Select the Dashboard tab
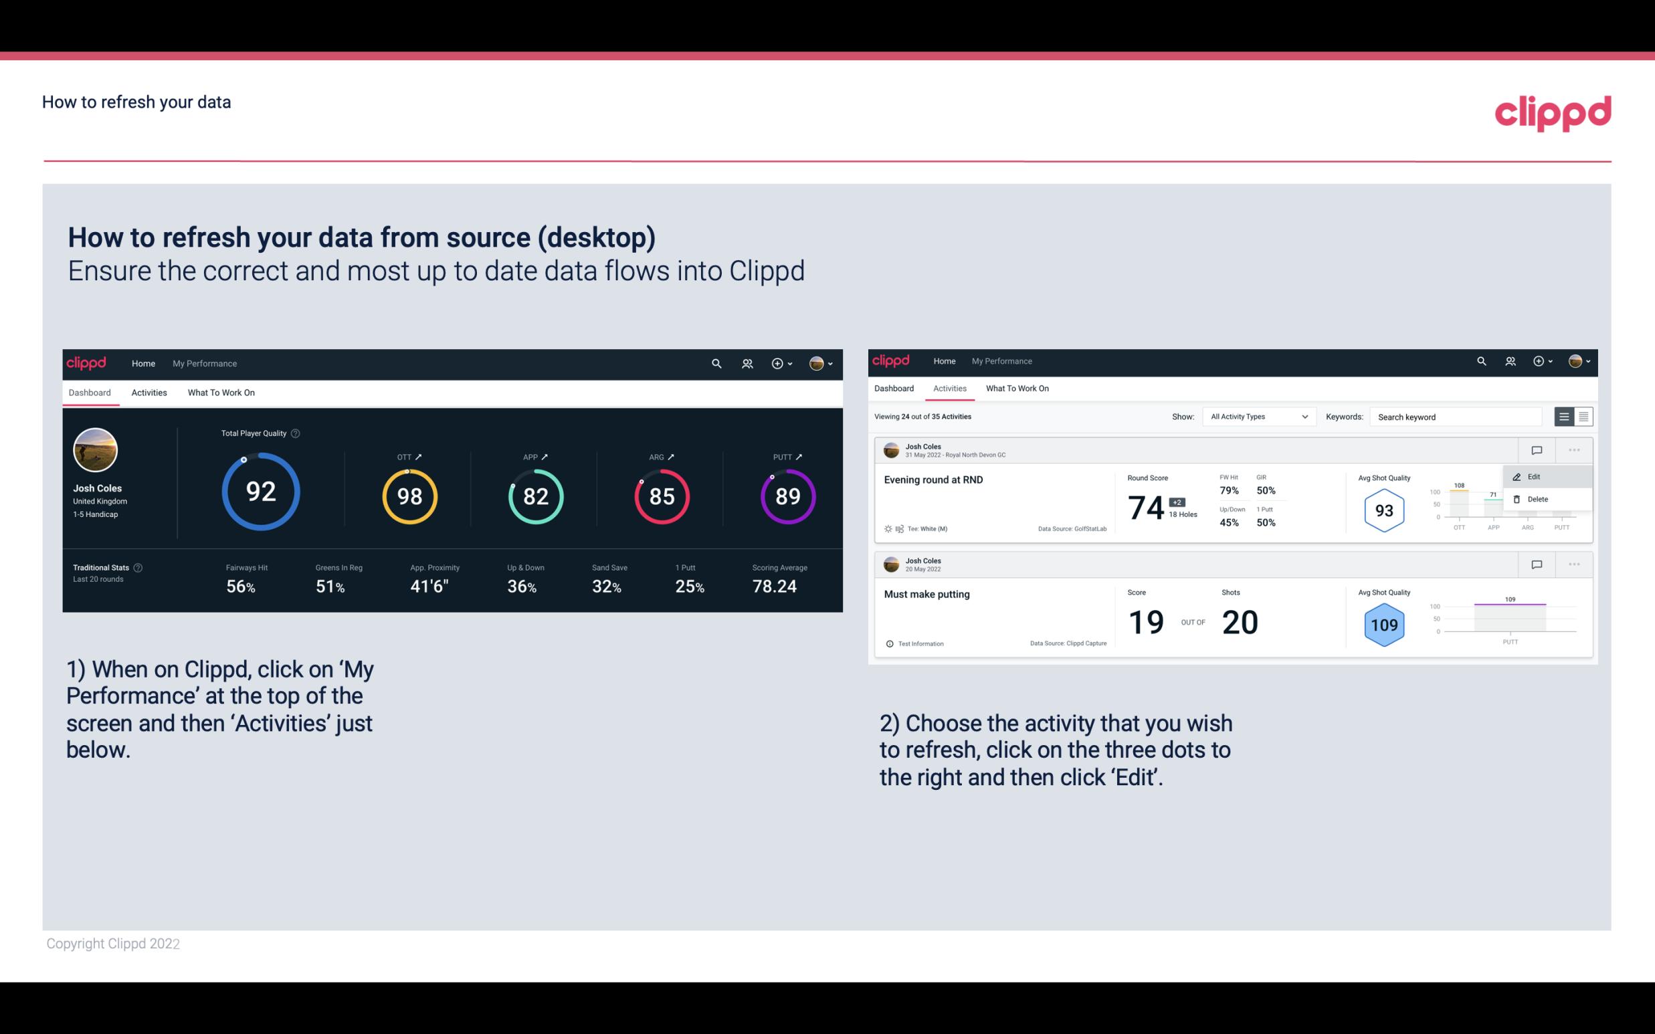The image size is (1655, 1034). (x=90, y=392)
